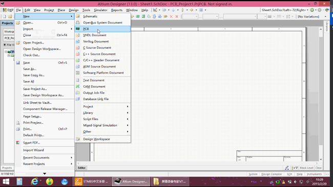Viewport: 333px width, 187px height.
Task: Open the Import Wizard entry
Action: tap(45, 150)
